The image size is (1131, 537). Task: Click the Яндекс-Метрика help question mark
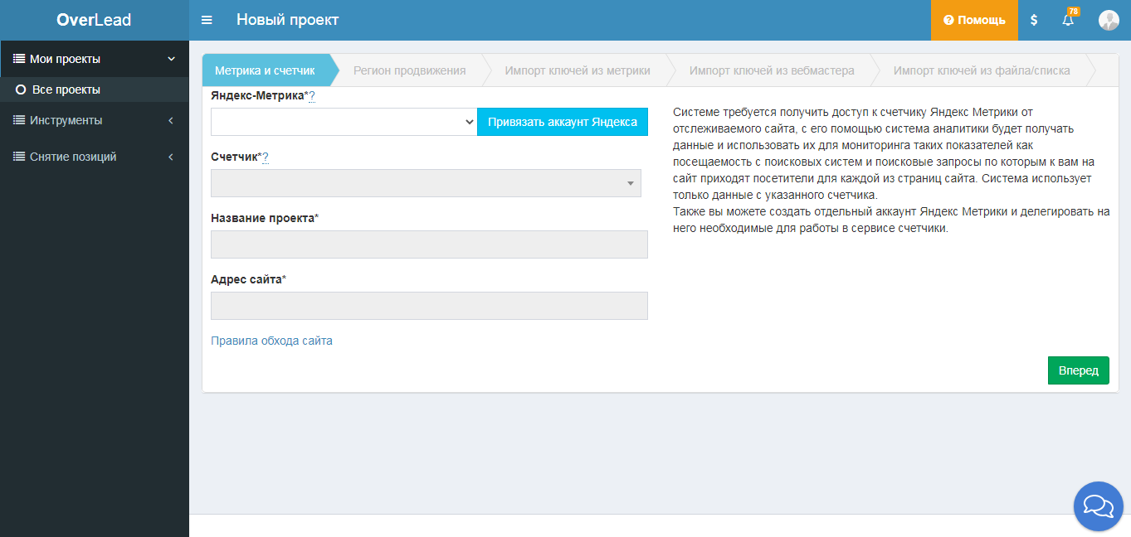tap(312, 96)
